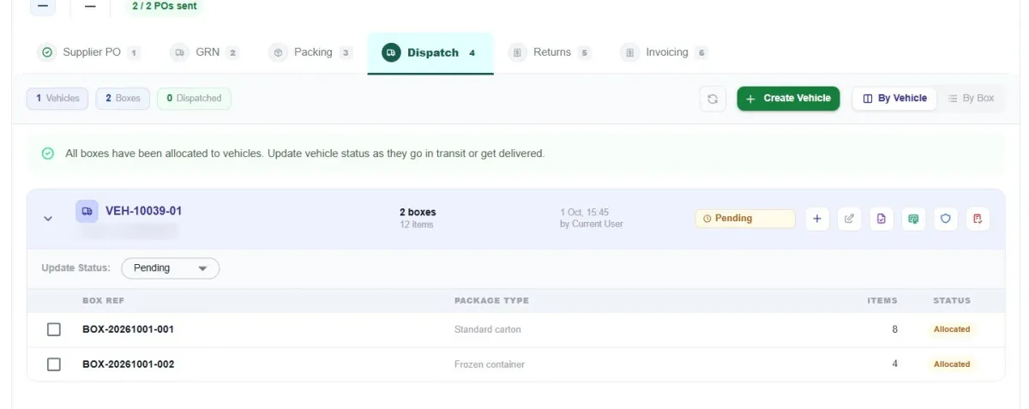Open the Supplier PO tab
The height and width of the screenshot is (409, 1029).
[89, 52]
